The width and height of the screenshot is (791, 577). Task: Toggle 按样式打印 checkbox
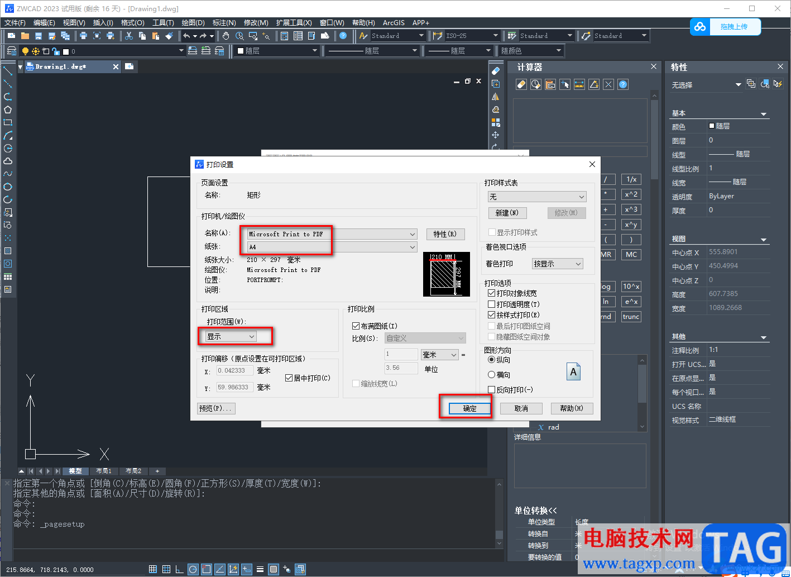coord(491,315)
